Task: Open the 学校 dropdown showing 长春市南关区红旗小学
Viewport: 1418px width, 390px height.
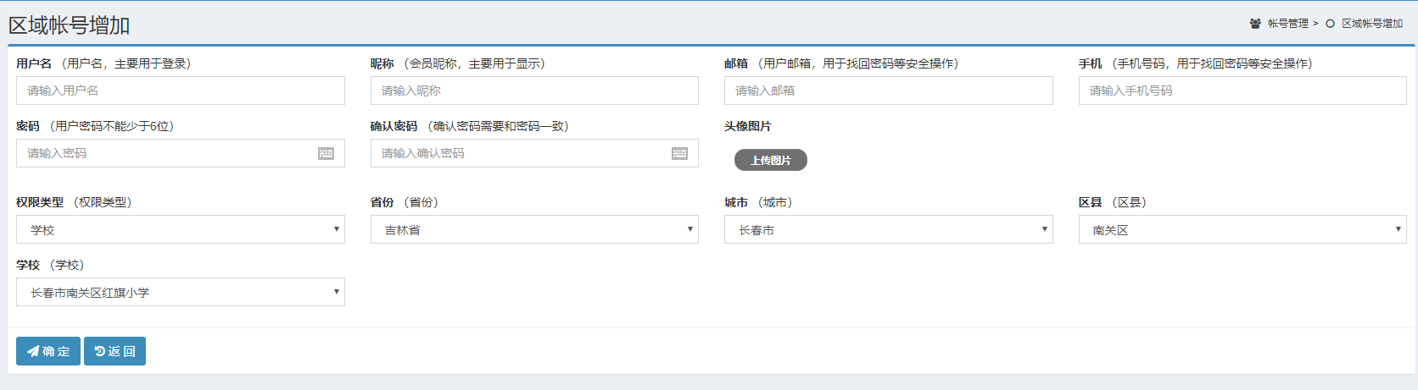Action: 180,292
